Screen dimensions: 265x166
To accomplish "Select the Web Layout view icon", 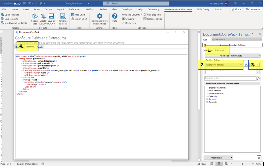I will [226, 164].
